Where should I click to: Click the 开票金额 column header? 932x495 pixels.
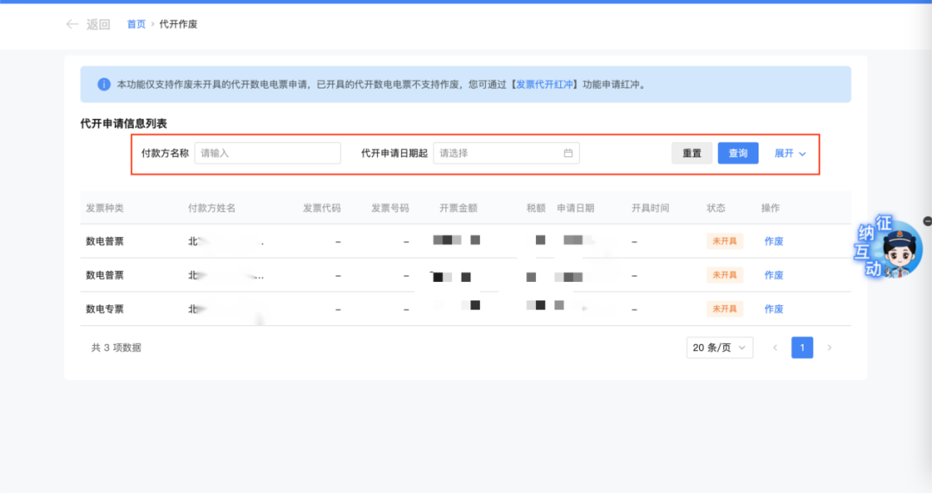(x=458, y=208)
